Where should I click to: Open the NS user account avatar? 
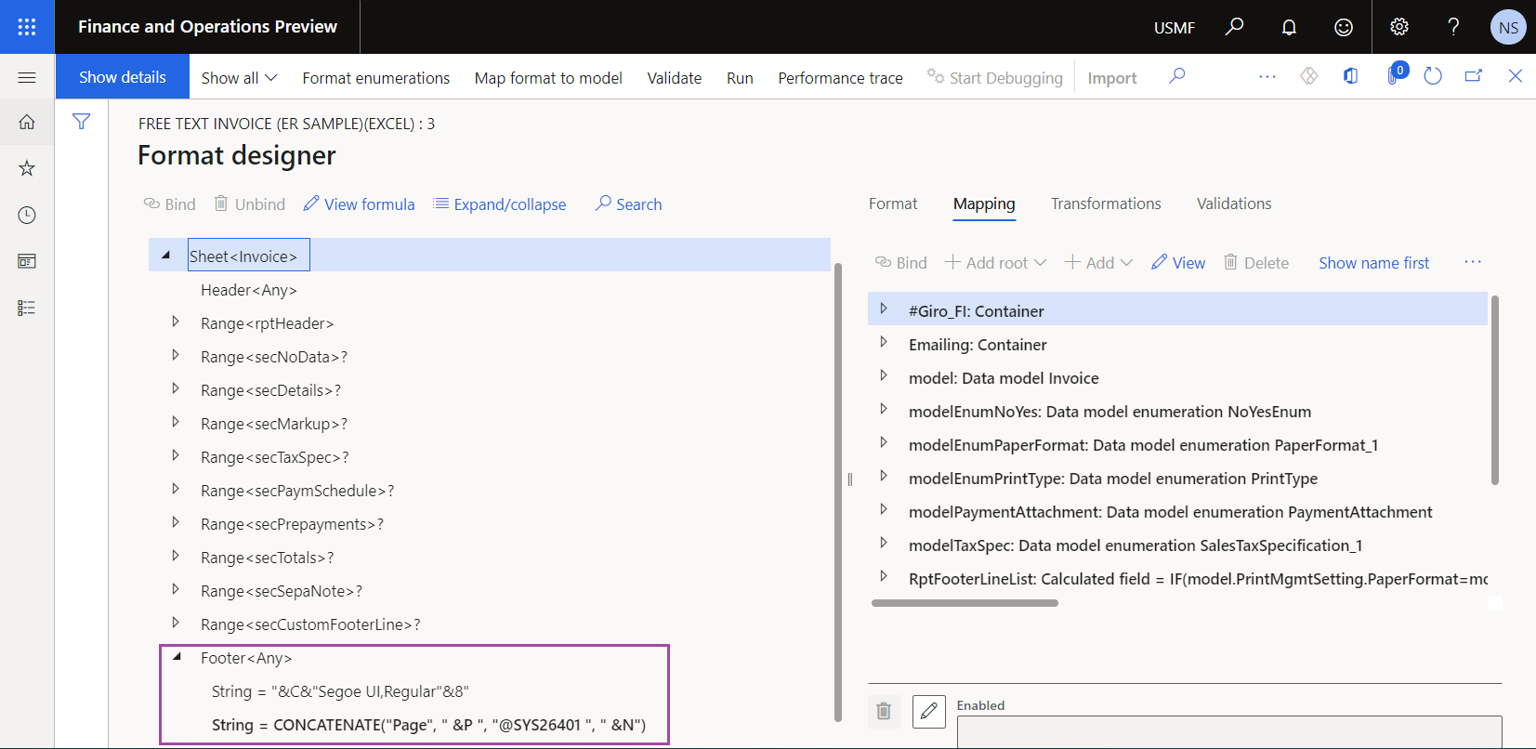[1508, 27]
